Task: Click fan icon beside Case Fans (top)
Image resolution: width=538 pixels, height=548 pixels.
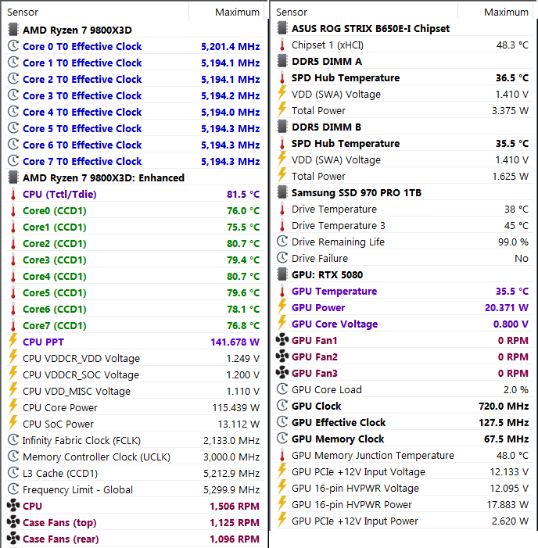Action: coord(13,521)
